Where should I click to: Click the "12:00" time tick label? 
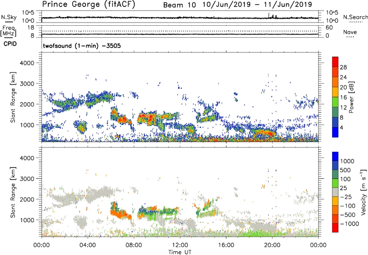tap(180, 245)
